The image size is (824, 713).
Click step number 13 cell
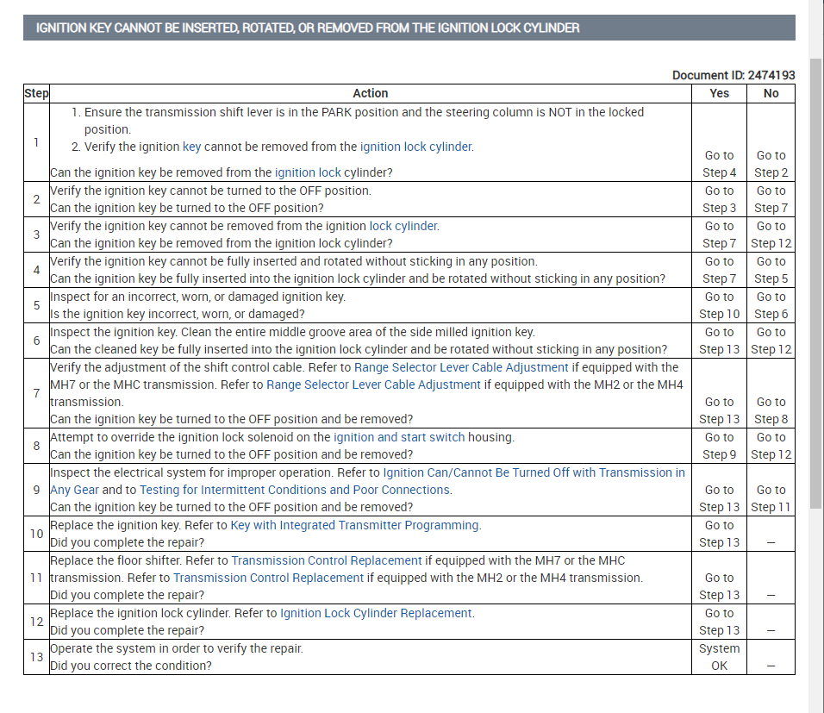36,657
